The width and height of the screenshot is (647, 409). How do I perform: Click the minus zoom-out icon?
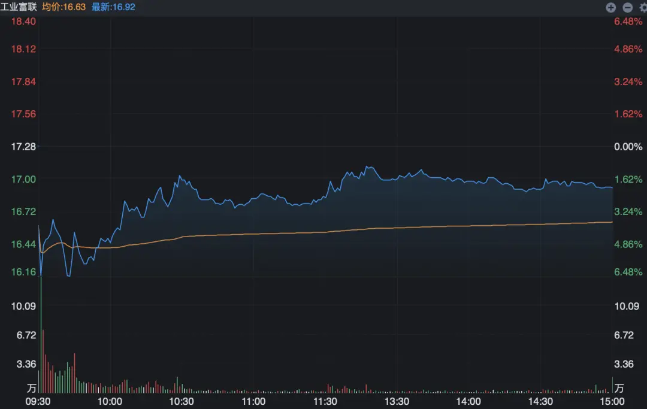point(627,8)
